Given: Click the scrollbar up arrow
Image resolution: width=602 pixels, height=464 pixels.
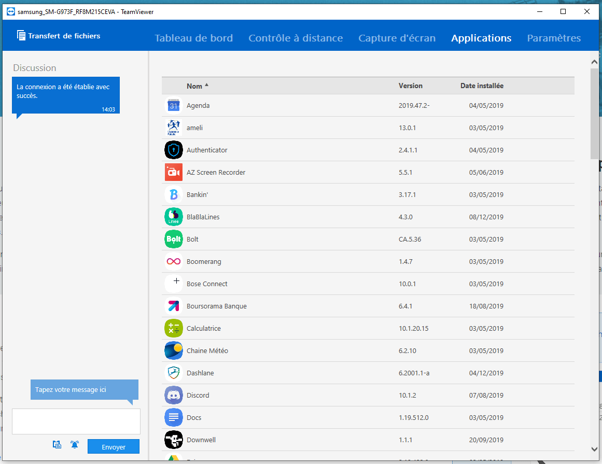Looking at the screenshot, I should coord(594,62).
